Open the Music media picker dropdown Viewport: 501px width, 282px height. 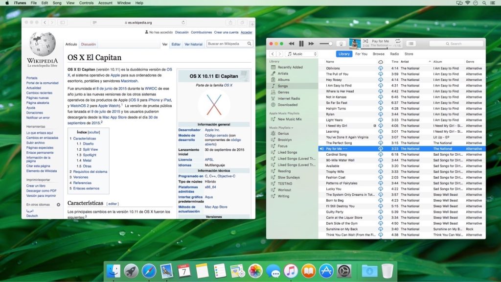click(x=302, y=54)
